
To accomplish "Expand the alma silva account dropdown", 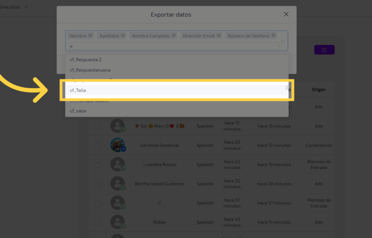I will (x=26, y=7).
